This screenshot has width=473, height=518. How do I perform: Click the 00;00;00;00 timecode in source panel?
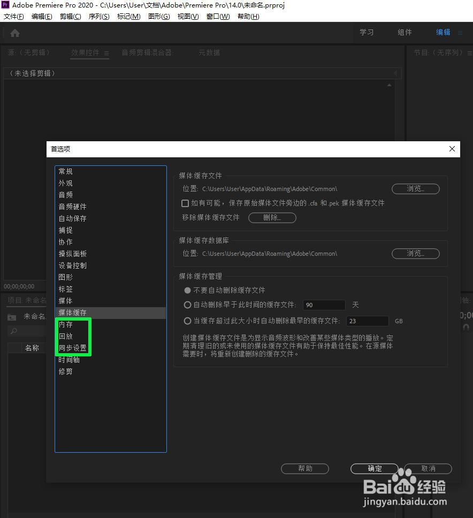[19, 286]
